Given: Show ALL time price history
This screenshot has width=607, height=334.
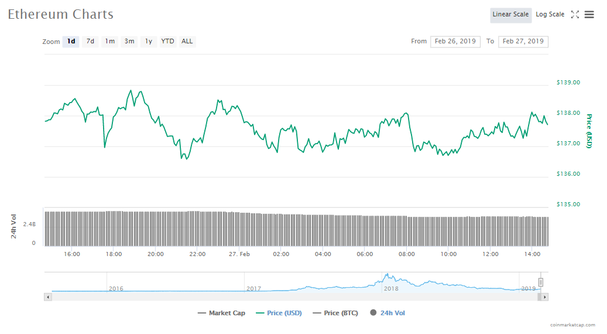Looking at the screenshot, I should (187, 42).
